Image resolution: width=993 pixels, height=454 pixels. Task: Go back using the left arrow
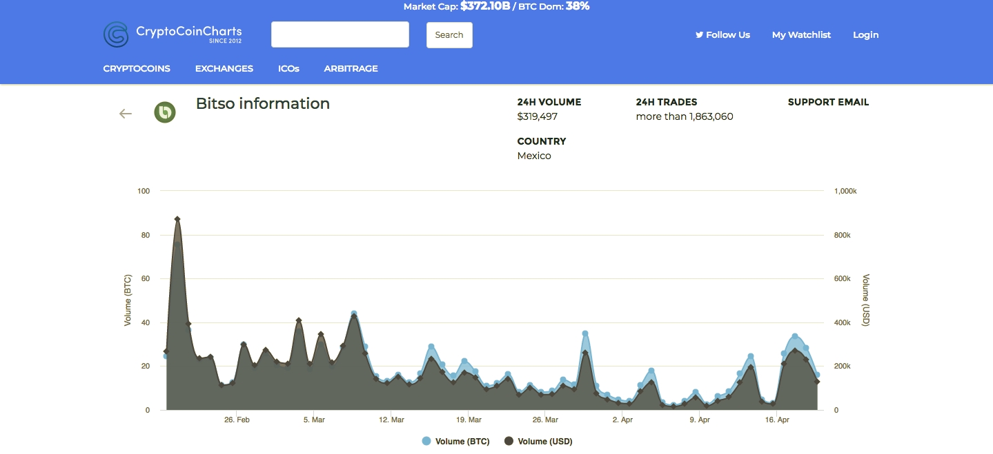click(126, 114)
